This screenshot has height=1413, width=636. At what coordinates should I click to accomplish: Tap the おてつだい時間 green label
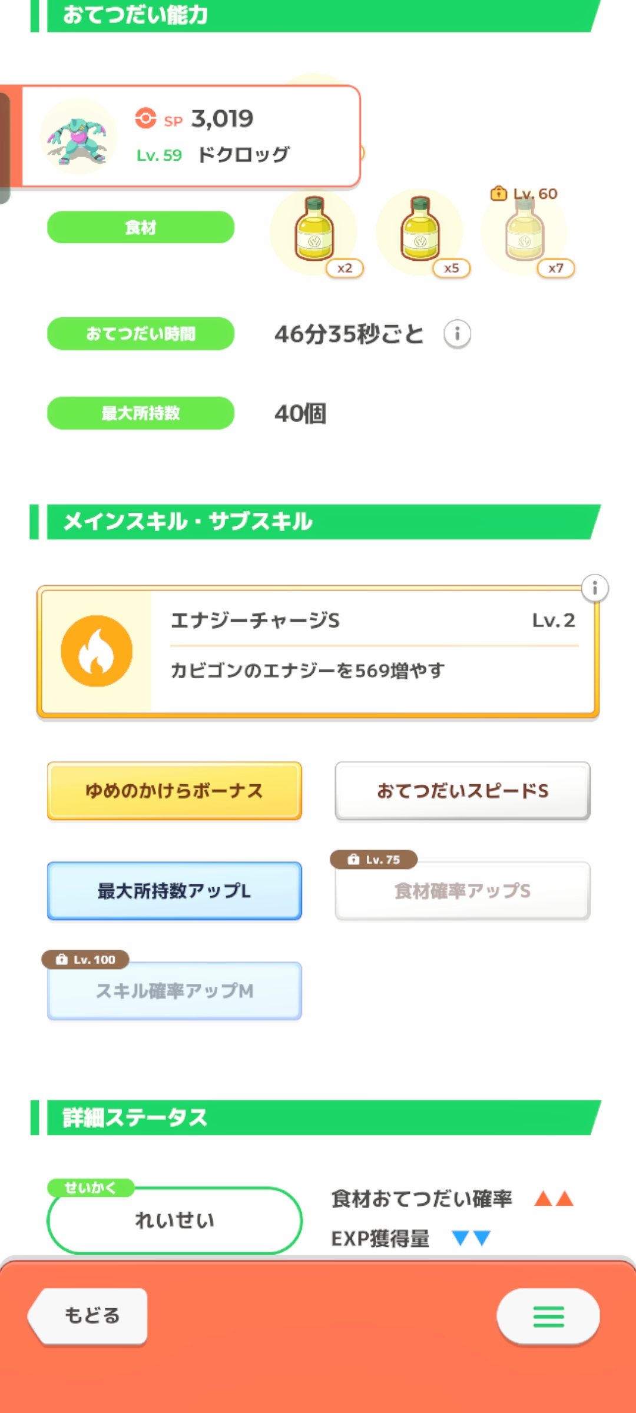(141, 334)
